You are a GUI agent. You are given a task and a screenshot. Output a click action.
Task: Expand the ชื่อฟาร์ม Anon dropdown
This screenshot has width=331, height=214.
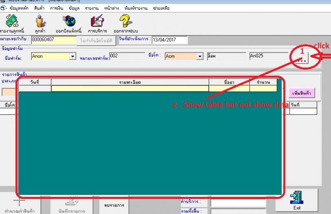click(x=72, y=56)
